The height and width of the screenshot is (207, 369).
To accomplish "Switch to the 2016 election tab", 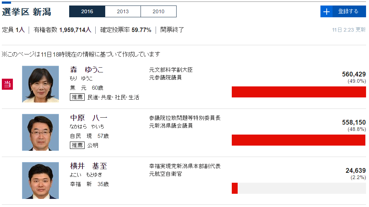I will click(x=87, y=11).
